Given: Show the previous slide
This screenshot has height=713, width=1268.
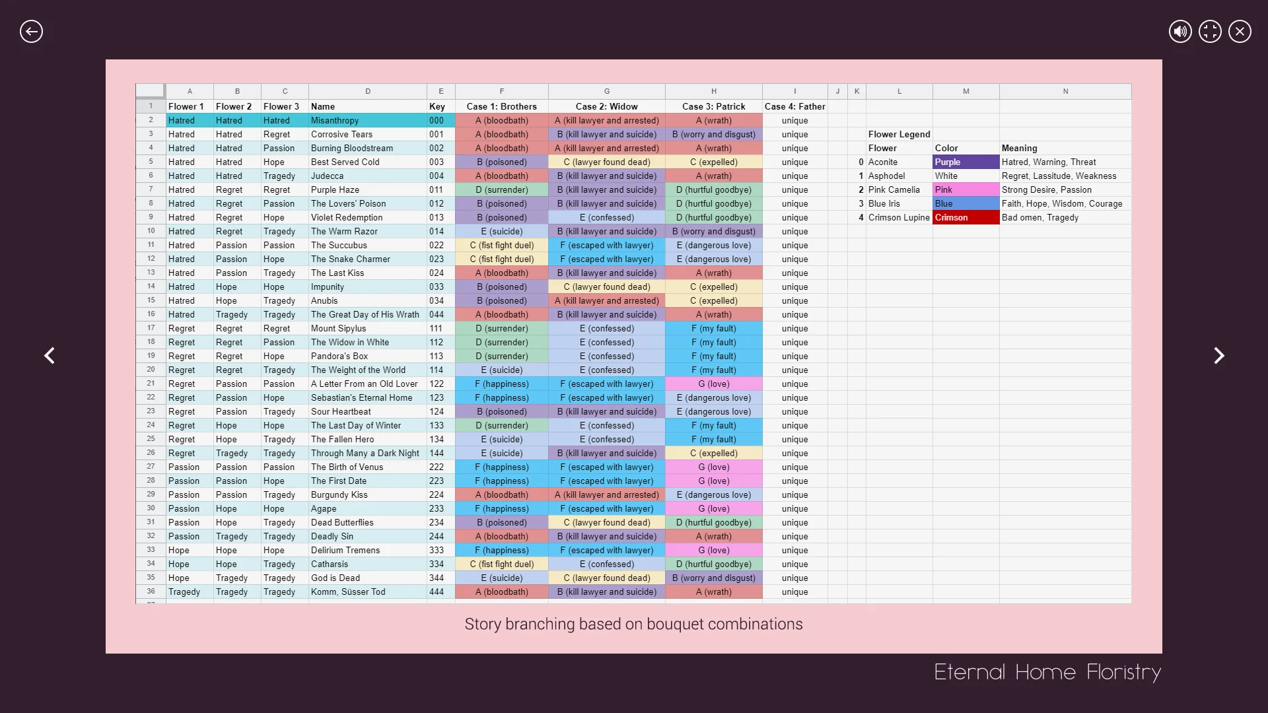Looking at the screenshot, I should click(50, 356).
